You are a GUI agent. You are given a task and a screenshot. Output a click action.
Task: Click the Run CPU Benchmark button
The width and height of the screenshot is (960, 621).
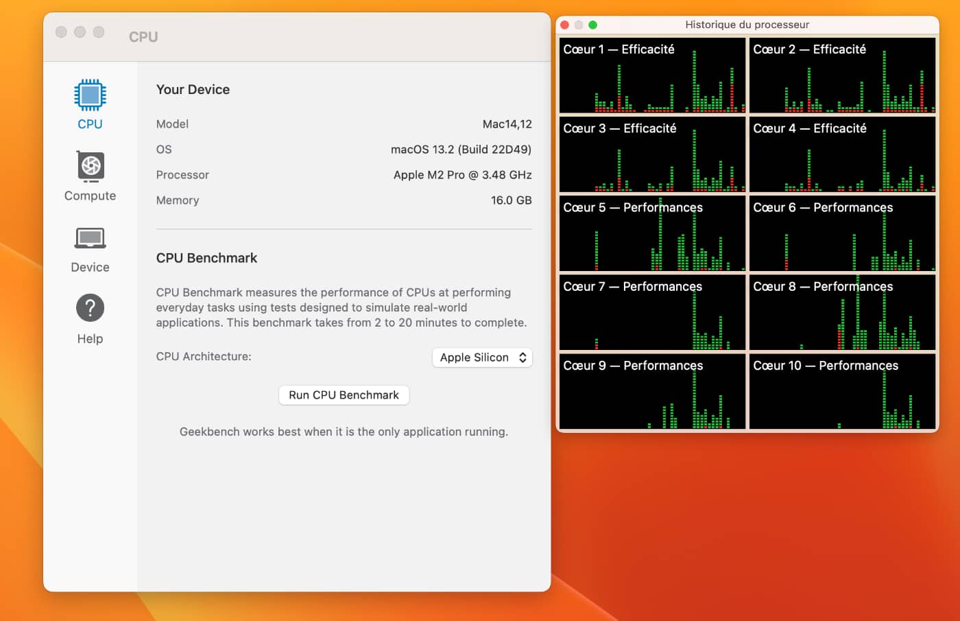pyautogui.click(x=344, y=395)
